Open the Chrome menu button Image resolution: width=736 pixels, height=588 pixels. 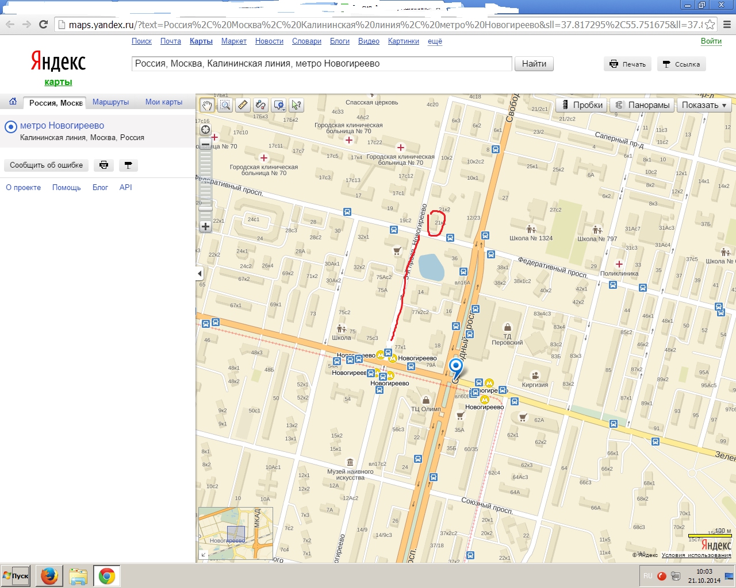click(x=727, y=25)
